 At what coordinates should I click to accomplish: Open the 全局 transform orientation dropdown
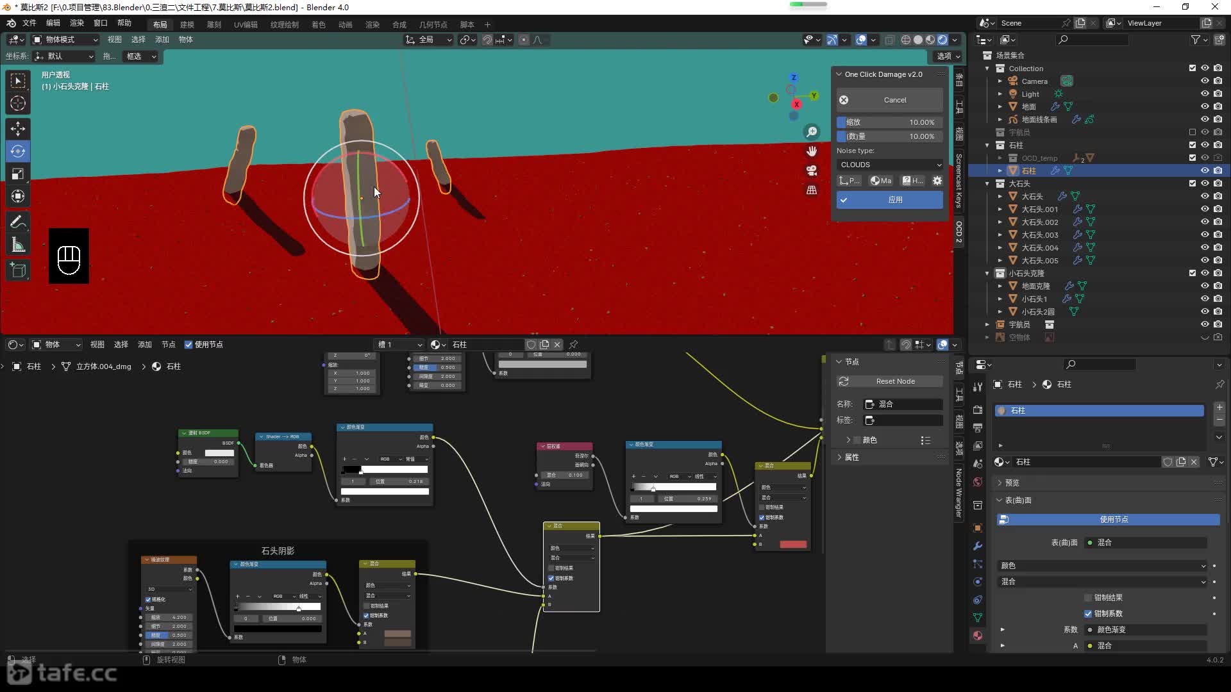coord(428,40)
